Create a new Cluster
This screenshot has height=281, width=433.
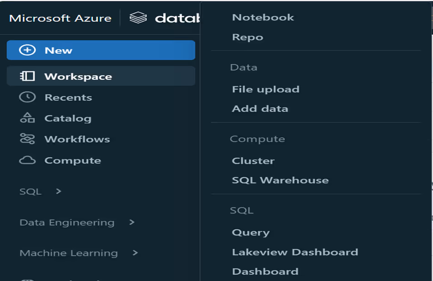(253, 160)
